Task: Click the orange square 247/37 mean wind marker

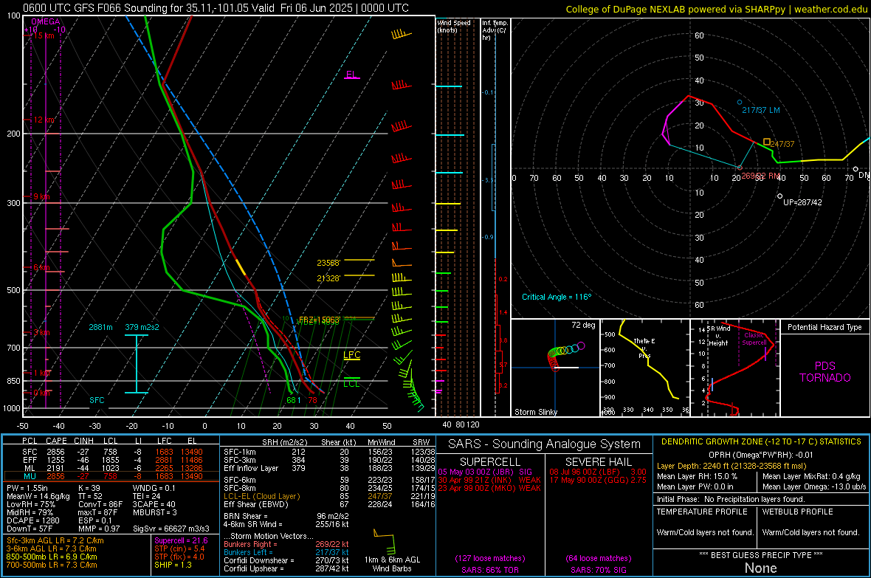Action: point(767,142)
